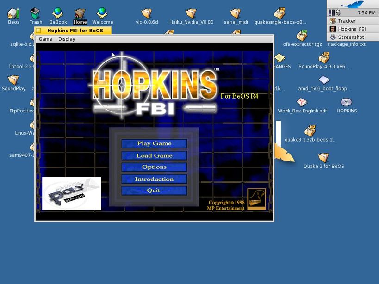Screen dimensions: 379x284
Task: Click the Deskbar system tray status icons
Action: click(x=334, y=12)
